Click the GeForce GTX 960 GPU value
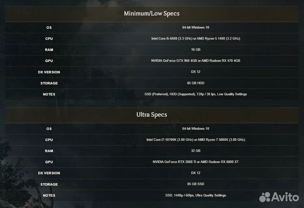The image size is (304, 208). [195, 61]
